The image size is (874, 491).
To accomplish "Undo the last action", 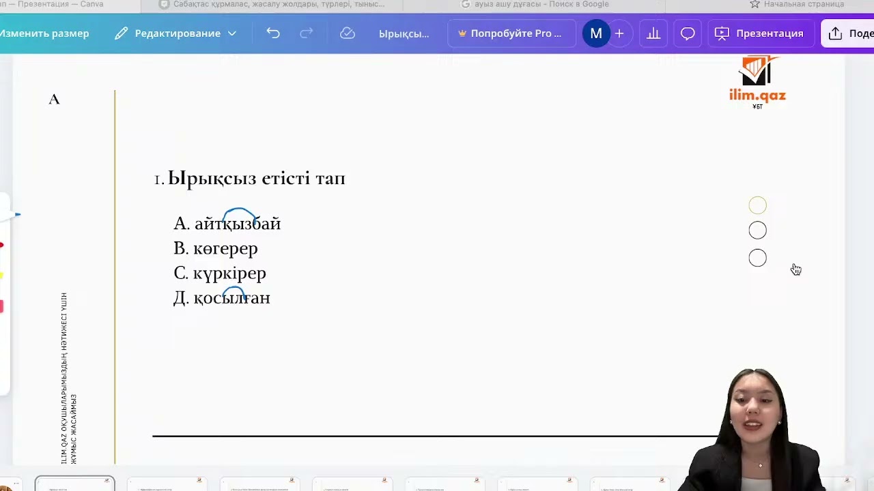I will [x=273, y=33].
